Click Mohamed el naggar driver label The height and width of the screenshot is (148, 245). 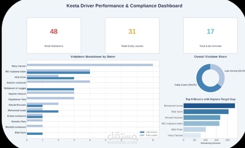[x=15, y=88]
